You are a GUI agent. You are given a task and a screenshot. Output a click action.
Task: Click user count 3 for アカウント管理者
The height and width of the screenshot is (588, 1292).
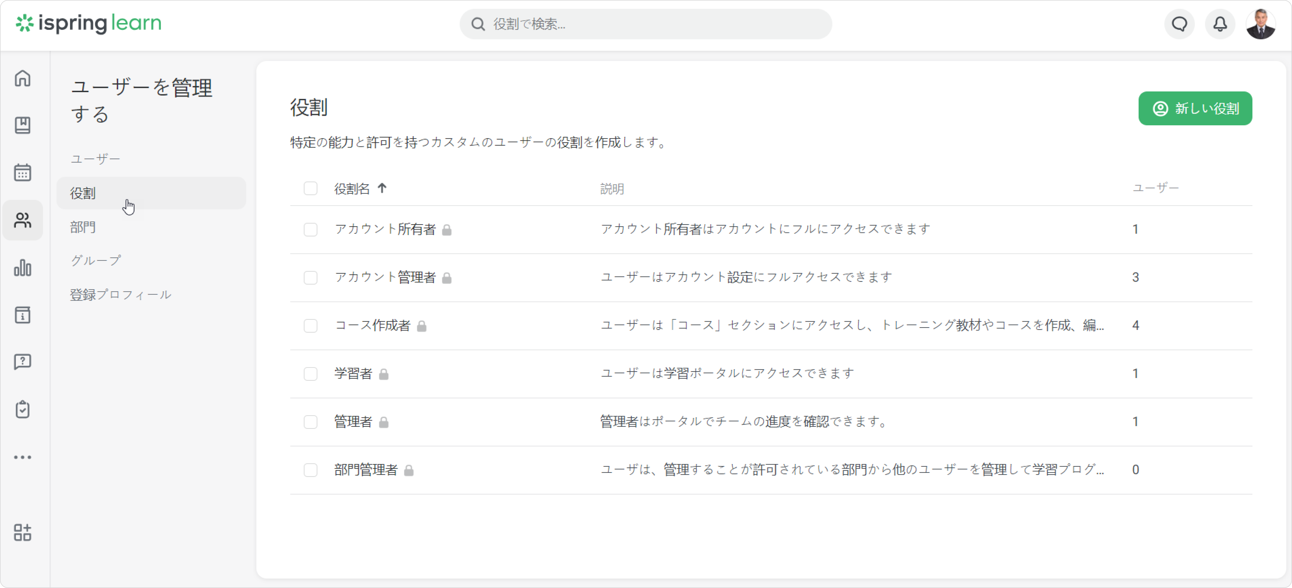point(1136,277)
